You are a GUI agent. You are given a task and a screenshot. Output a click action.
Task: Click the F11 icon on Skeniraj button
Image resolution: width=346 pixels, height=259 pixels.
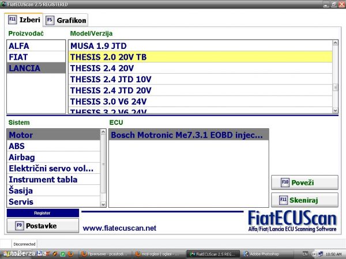pyautogui.click(x=283, y=200)
